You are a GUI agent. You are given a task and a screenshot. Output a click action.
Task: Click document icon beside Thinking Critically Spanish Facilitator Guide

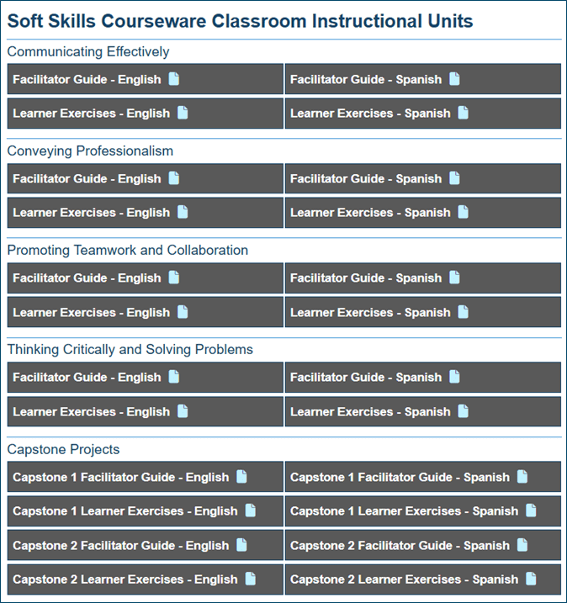coord(454,378)
